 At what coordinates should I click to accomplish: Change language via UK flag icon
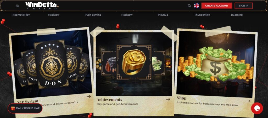point(197,6)
